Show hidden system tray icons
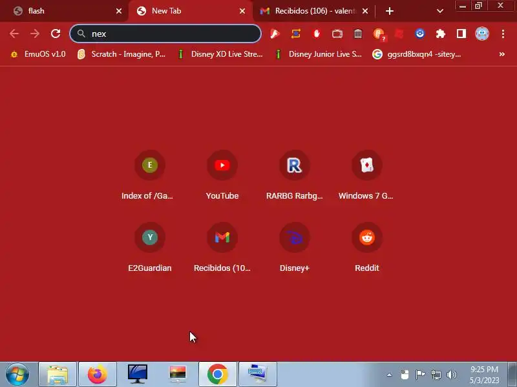517x387 pixels. [390, 375]
